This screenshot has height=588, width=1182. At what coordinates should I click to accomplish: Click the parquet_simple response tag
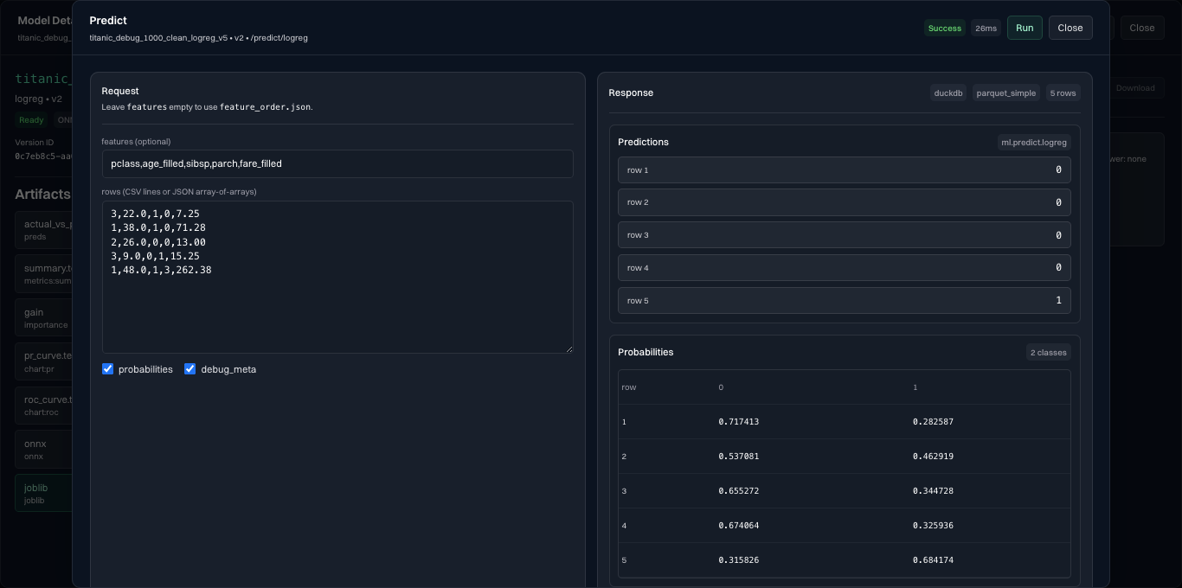[x=1005, y=93]
